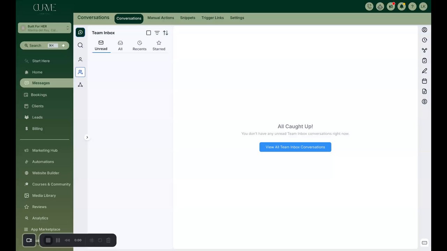
Task: Delete recording with the trash icon
Action: click(x=108, y=240)
